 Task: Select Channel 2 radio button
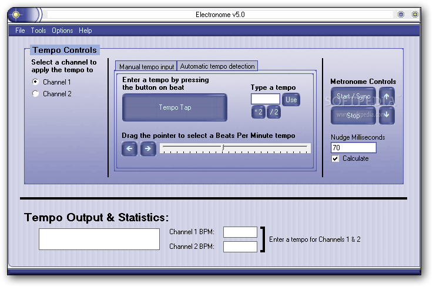point(35,94)
